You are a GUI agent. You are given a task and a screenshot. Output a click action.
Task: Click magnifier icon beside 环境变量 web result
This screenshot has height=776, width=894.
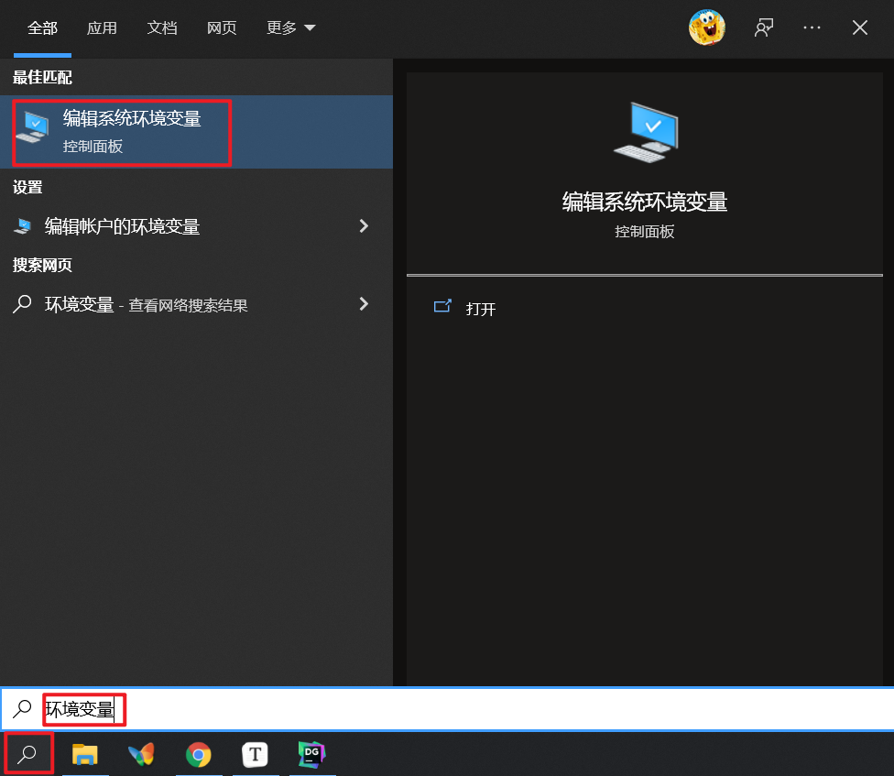pyautogui.click(x=22, y=304)
